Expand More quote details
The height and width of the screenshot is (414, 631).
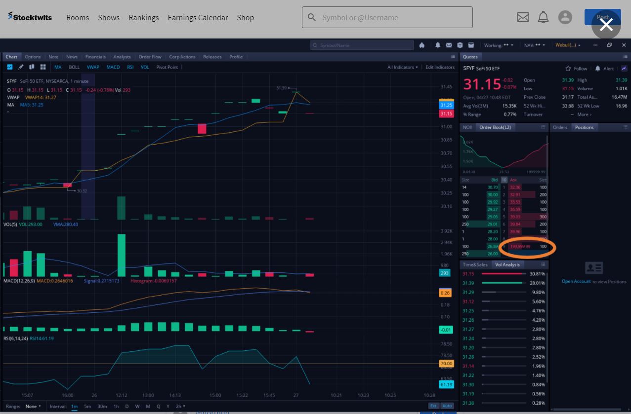[584, 114]
